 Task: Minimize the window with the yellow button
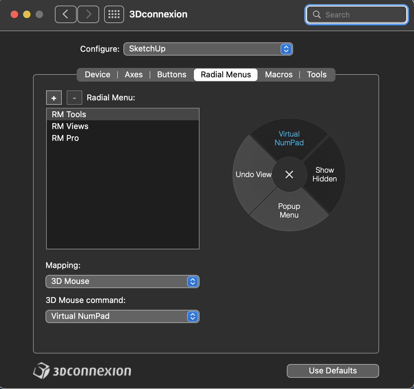point(27,14)
